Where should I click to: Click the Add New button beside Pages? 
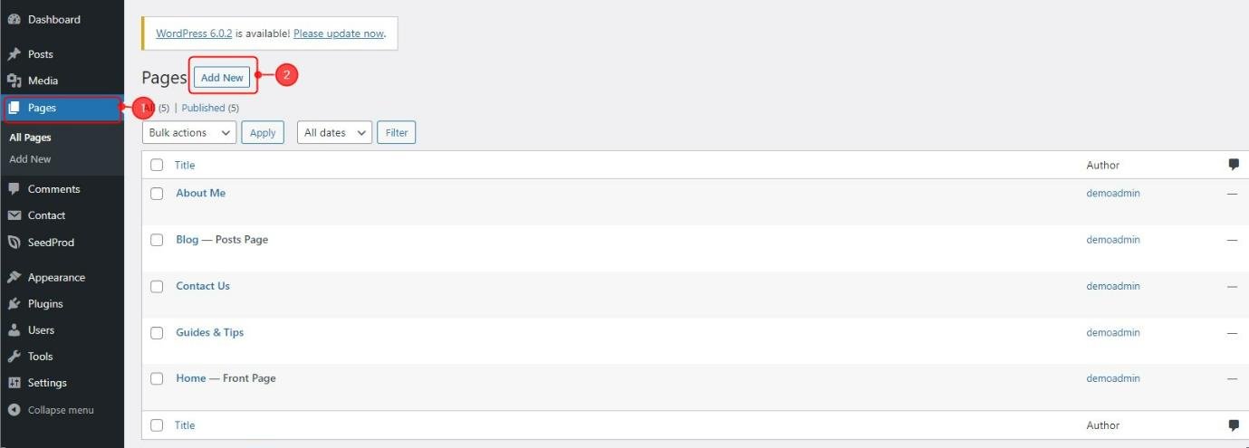pos(222,78)
